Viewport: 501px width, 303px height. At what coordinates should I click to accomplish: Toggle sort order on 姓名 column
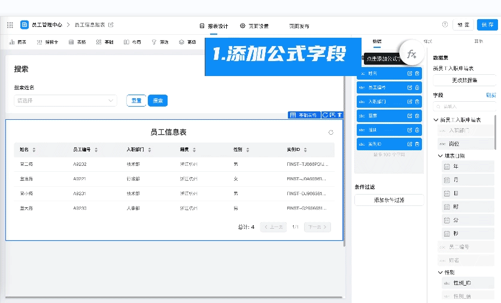[34, 150]
